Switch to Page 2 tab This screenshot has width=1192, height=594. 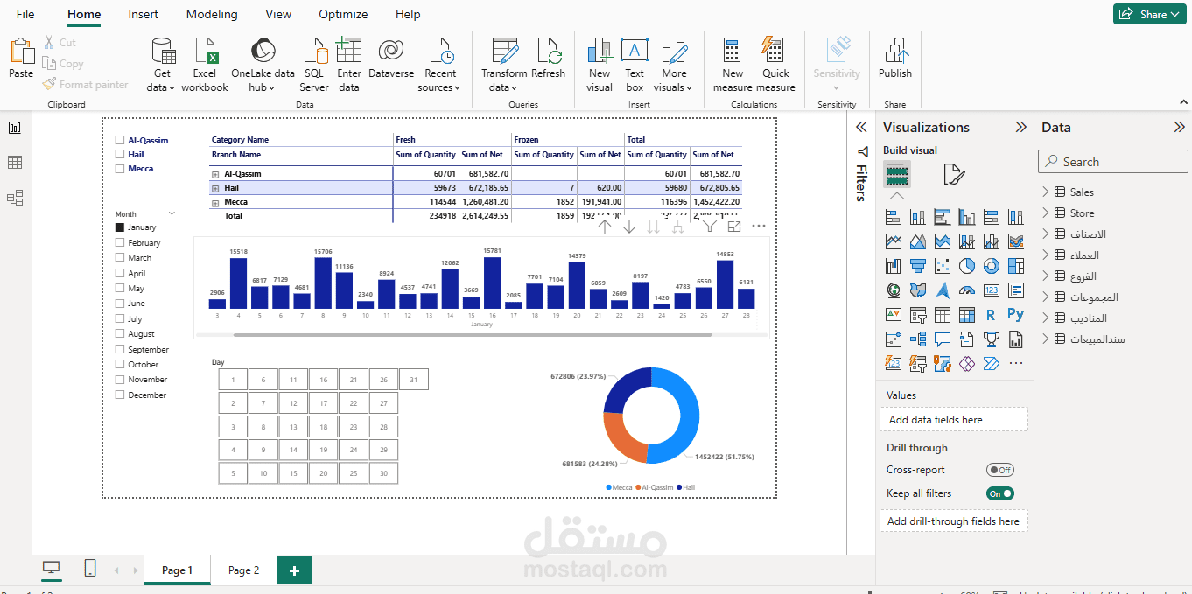[243, 570]
